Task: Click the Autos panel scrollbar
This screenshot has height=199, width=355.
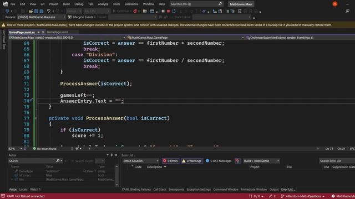Action: point(117,176)
